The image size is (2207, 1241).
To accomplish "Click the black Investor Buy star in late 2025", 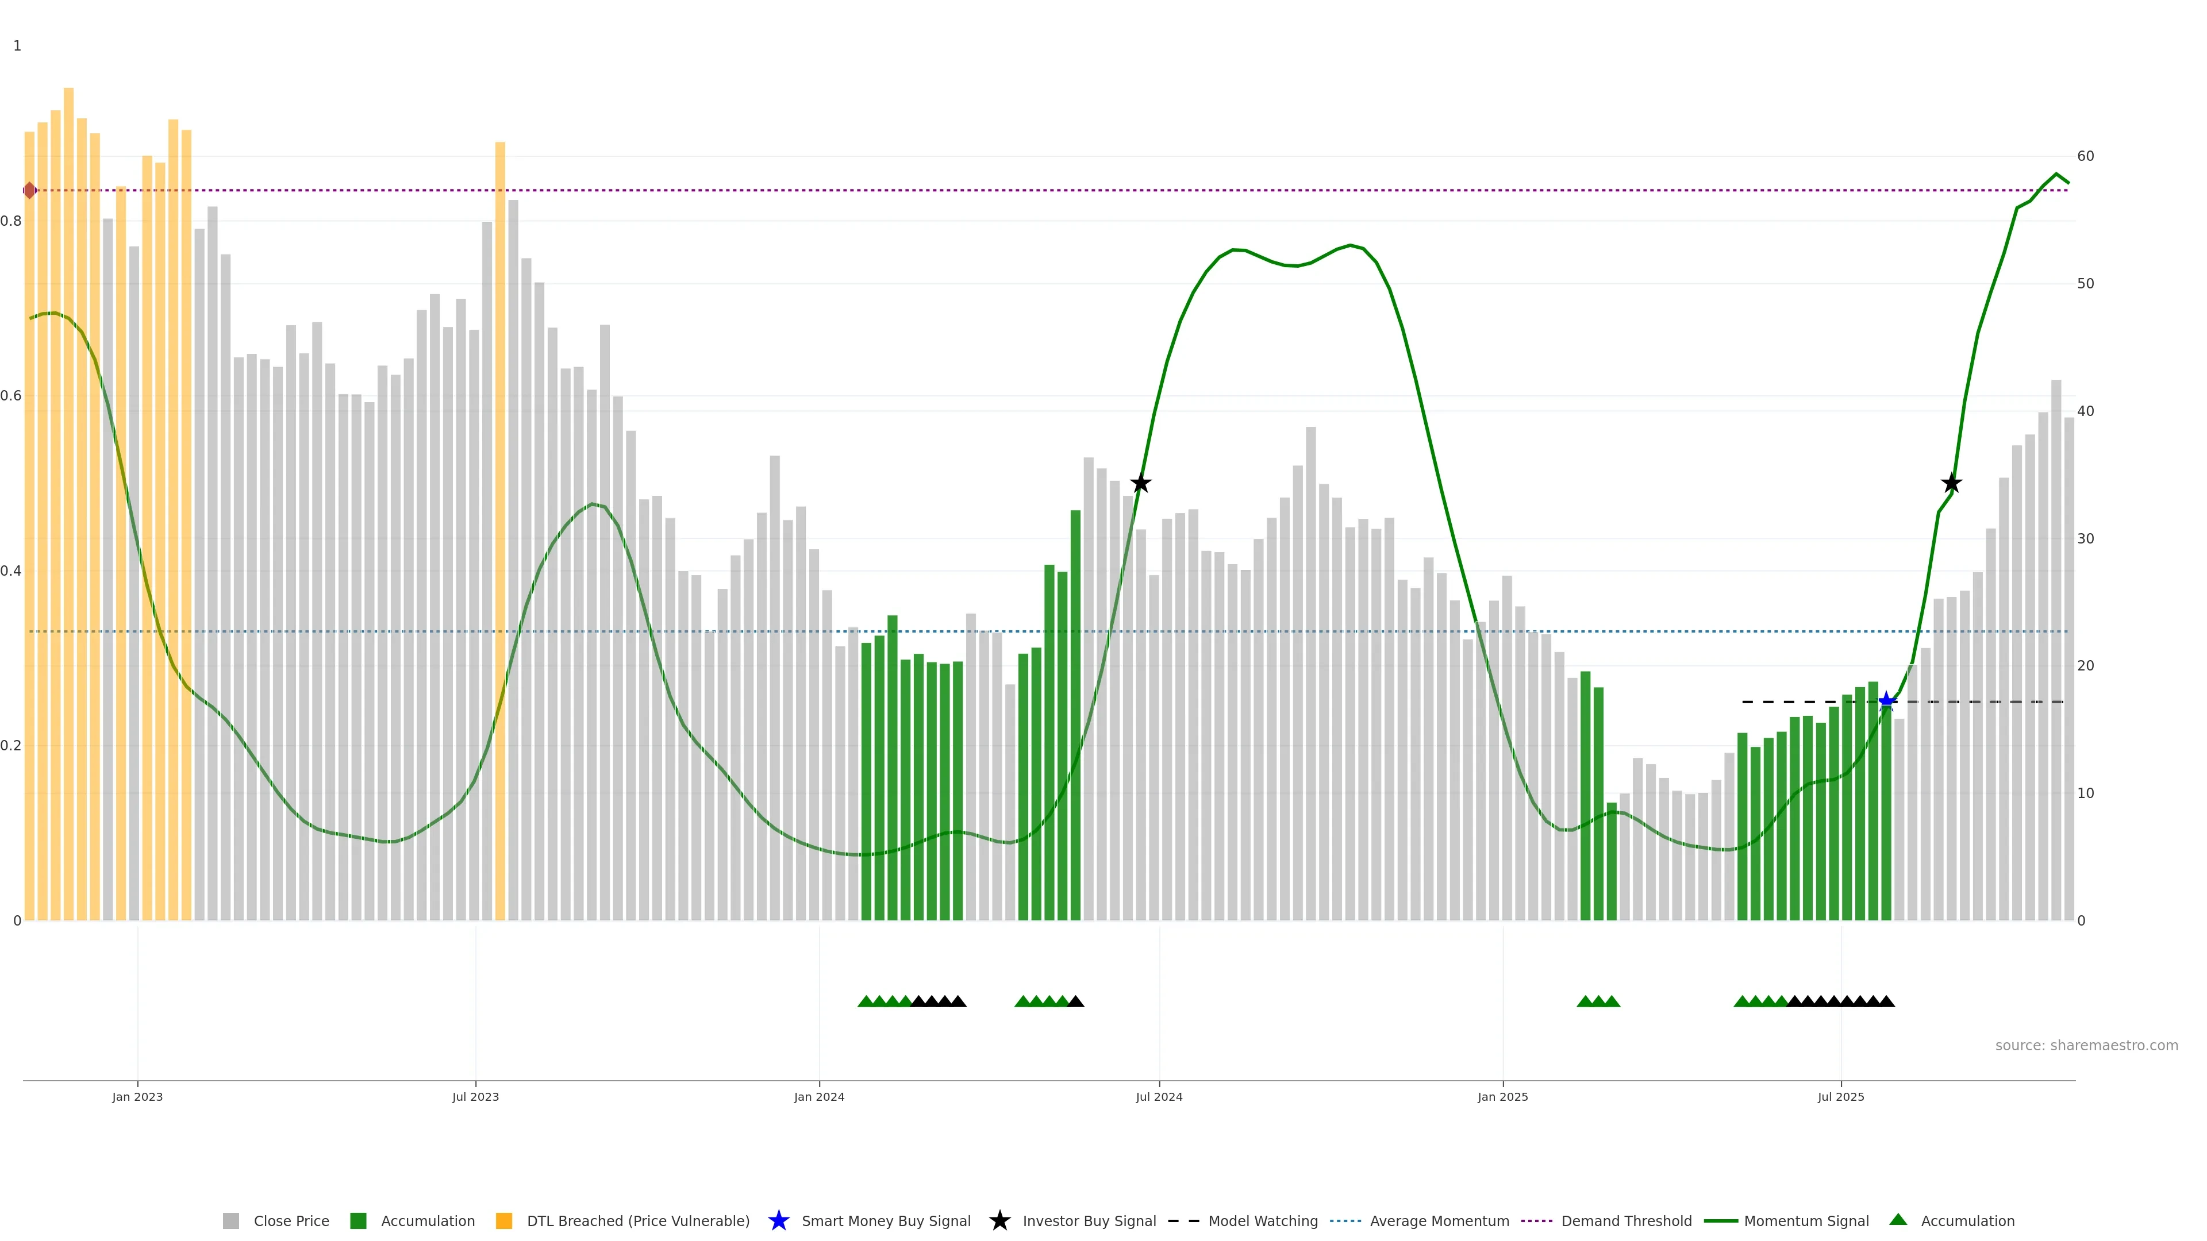I will (1951, 483).
